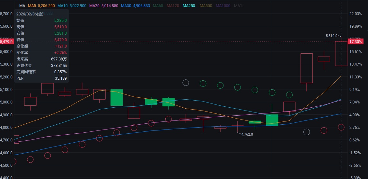This screenshot has width=368, height=179.
Task: Toggle the dimmed MA500 indicator label
Action: click(x=206, y=6)
